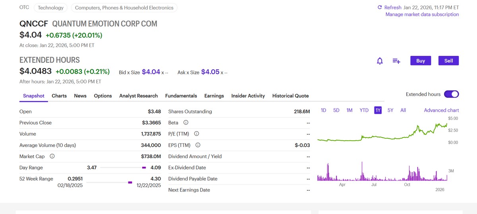The height and width of the screenshot is (214, 477).
Task: Toggle the Extended hours switch
Action: [x=451, y=94]
